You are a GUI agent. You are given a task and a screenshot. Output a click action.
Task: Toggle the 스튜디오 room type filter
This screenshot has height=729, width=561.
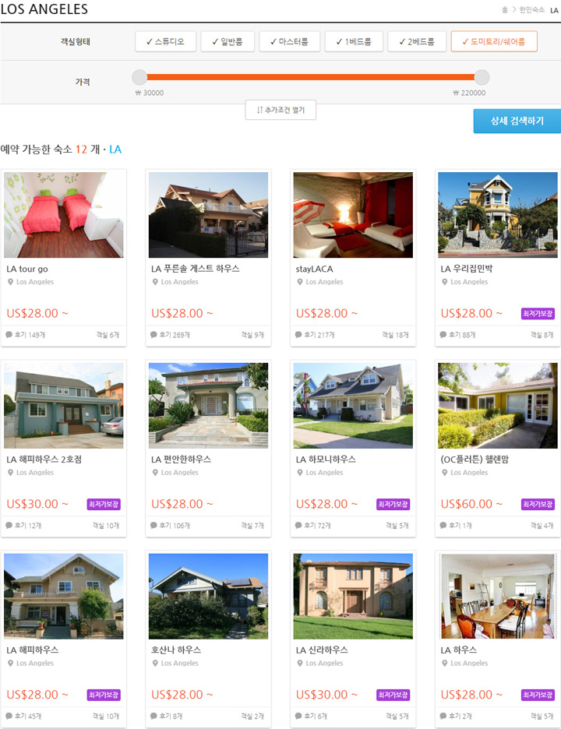click(165, 41)
